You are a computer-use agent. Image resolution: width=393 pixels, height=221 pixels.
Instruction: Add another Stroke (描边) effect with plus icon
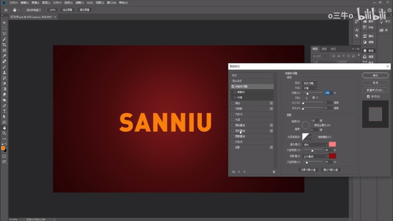pos(271,103)
